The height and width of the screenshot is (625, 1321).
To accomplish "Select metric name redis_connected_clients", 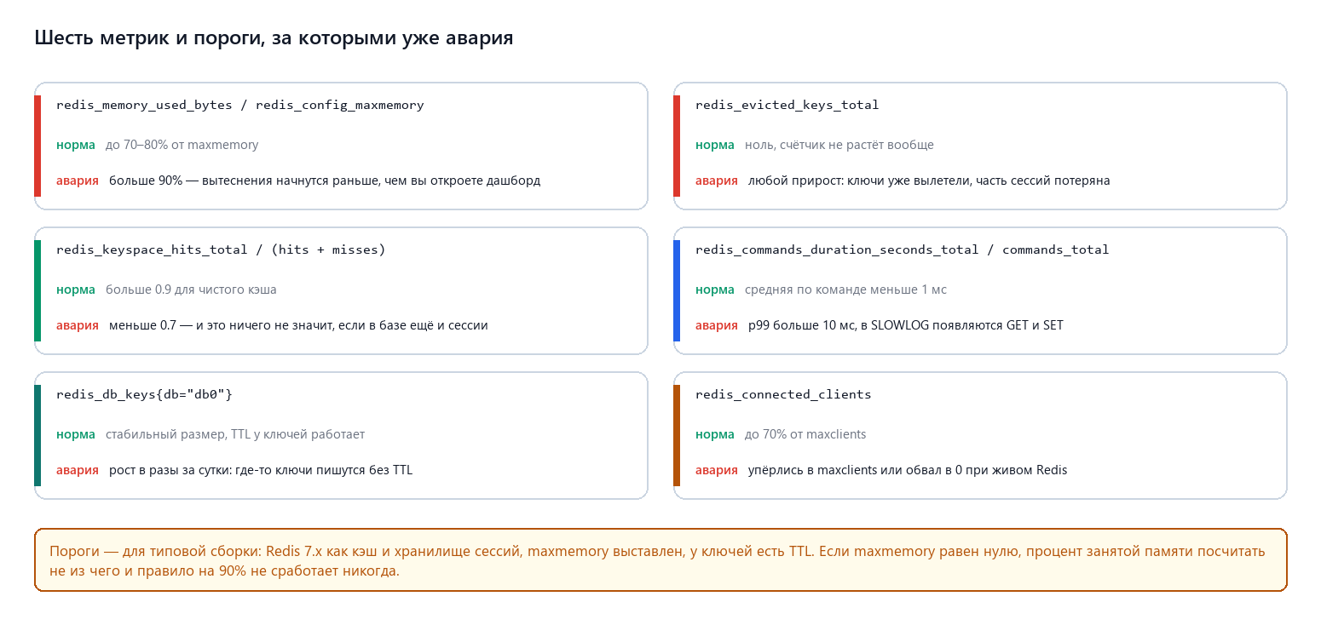I will (x=783, y=394).
